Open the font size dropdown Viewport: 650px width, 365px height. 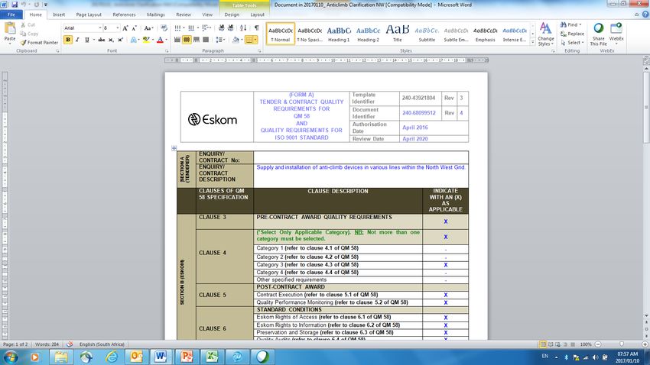[118, 28]
